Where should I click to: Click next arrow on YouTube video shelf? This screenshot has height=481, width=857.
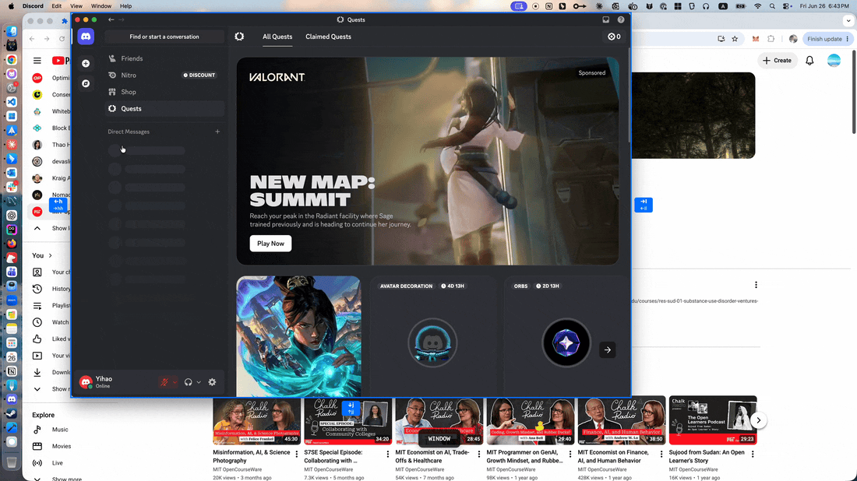[x=758, y=420]
